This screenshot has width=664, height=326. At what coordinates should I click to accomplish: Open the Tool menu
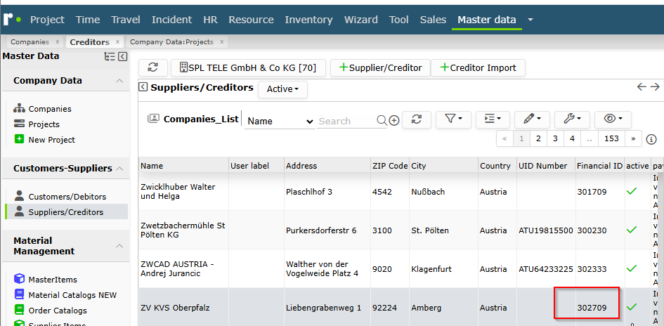pyautogui.click(x=399, y=20)
